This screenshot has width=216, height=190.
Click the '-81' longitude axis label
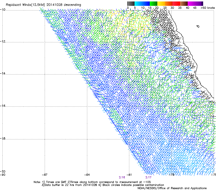[x=129, y=175]
